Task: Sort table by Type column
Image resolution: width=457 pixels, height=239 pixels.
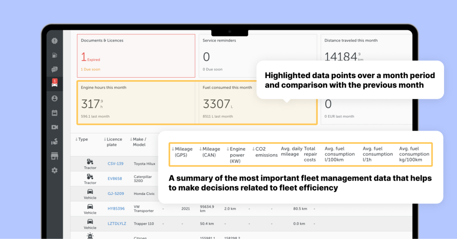Action: click(82, 140)
